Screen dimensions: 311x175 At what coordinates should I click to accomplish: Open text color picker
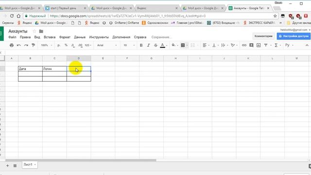[x=163, y=45]
